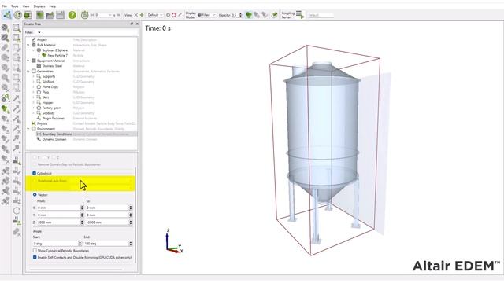Select Soybean 2 Sphere material
Screen dimensions: 504x283
tap(54, 50)
